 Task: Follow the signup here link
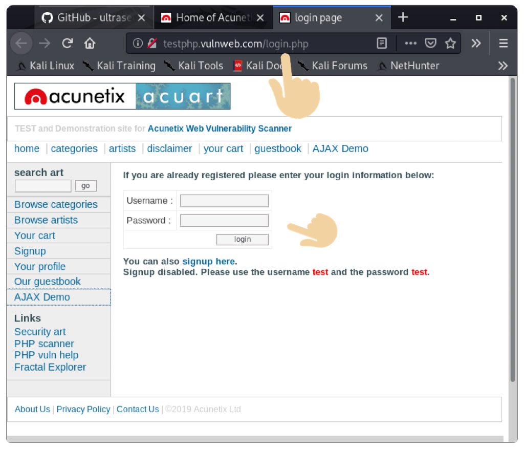[x=209, y=261]
